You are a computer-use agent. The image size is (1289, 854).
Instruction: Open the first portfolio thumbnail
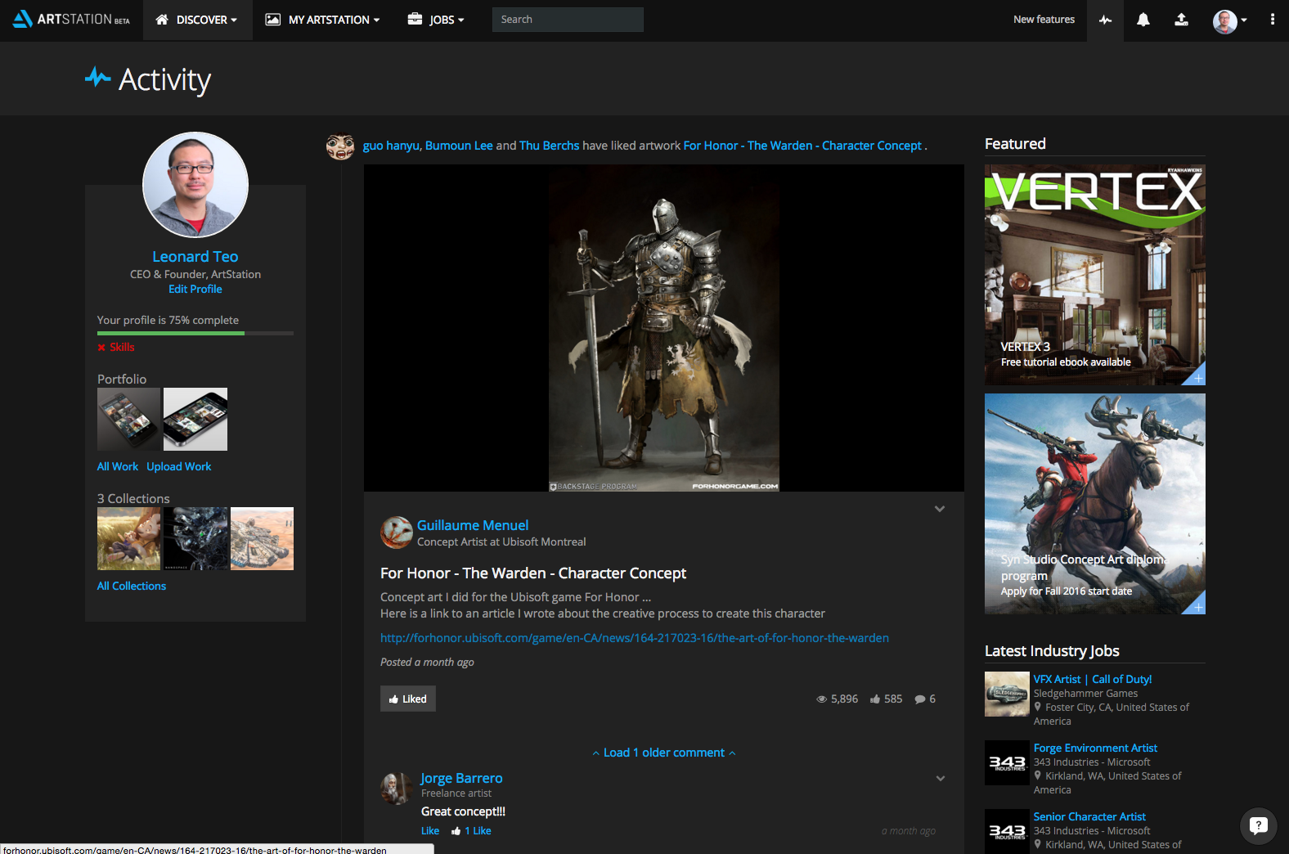point(129,419)
